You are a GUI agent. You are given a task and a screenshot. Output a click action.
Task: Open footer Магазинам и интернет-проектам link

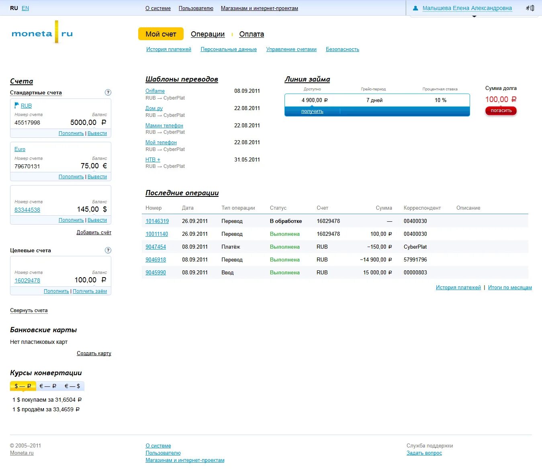(185, 460)
